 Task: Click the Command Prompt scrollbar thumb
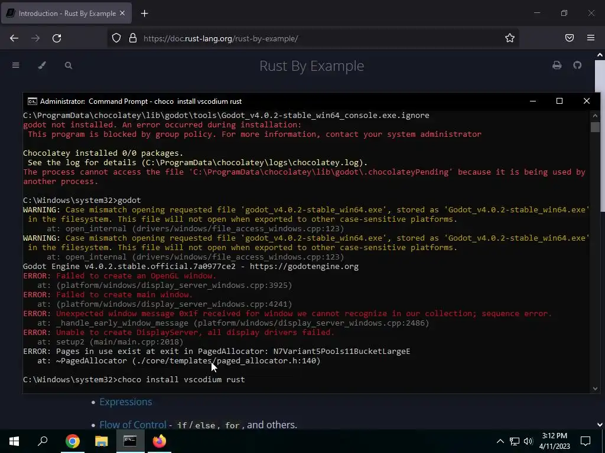coord(595,127)
